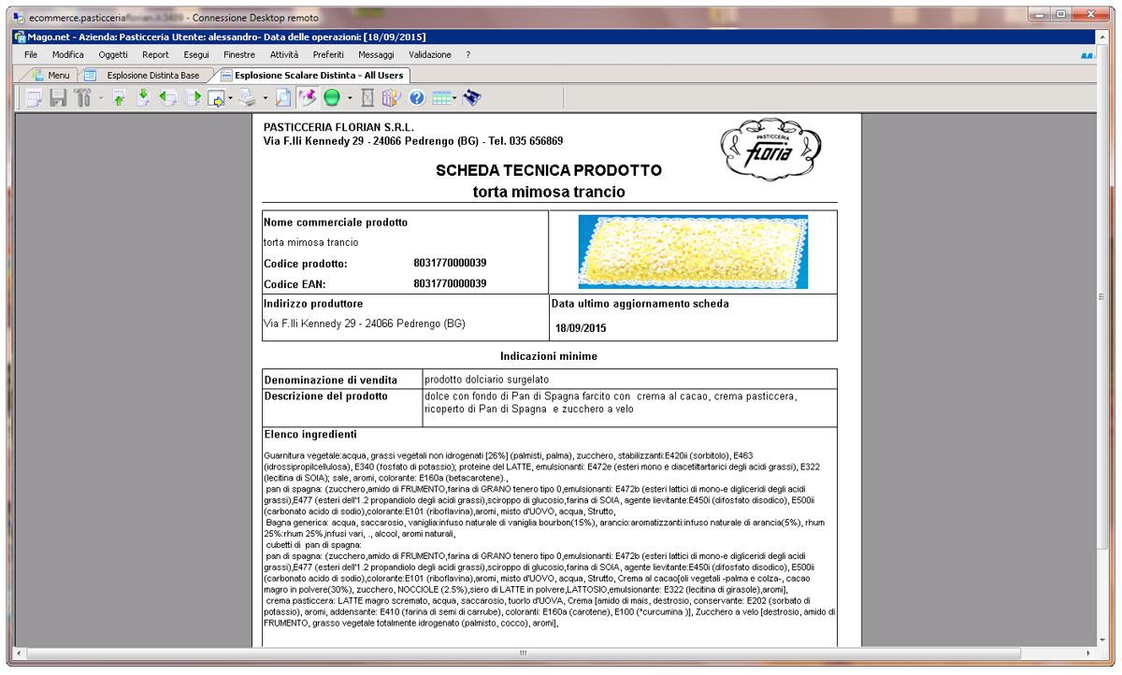
Task: Click the 'Descrizione del prodotto' label
Action: click(x=325, y=396)
